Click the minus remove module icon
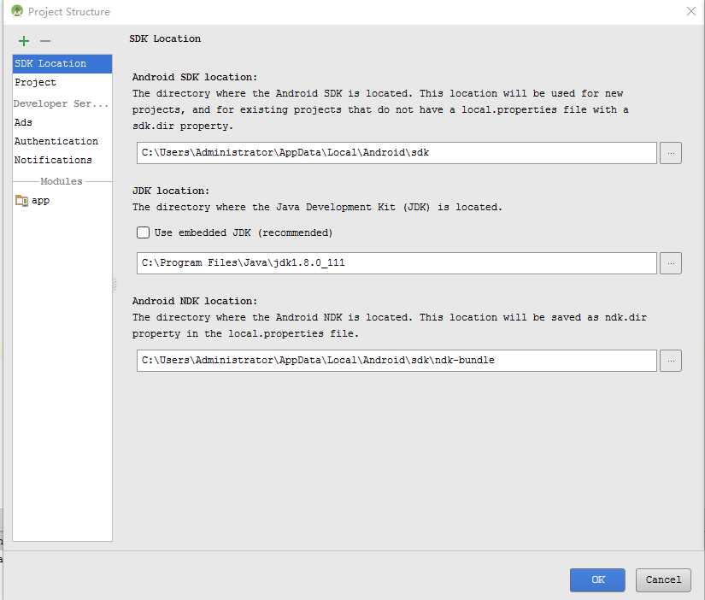 pyautogui.click(x=45, y=41)
